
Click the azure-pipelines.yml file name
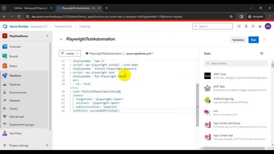click(x=139, y=53)
